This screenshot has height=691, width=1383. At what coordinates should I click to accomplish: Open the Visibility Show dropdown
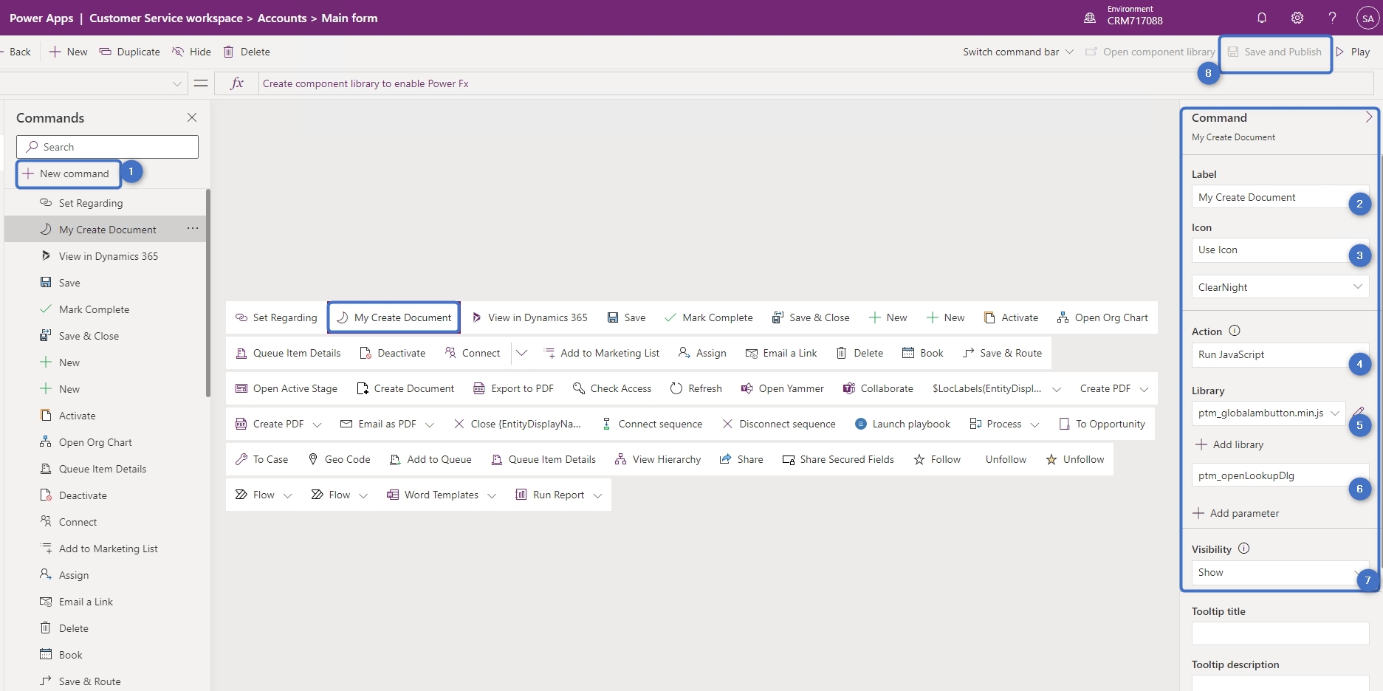point(1280,572)
